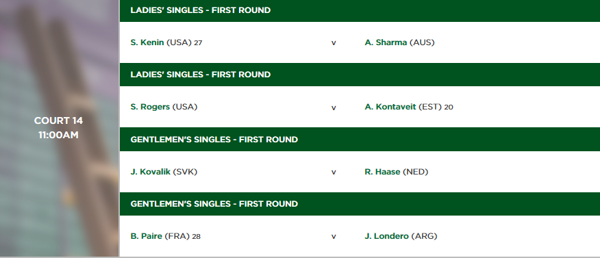Click J. Kovalik player link
The image size is (600, 258).
(151, 172)
